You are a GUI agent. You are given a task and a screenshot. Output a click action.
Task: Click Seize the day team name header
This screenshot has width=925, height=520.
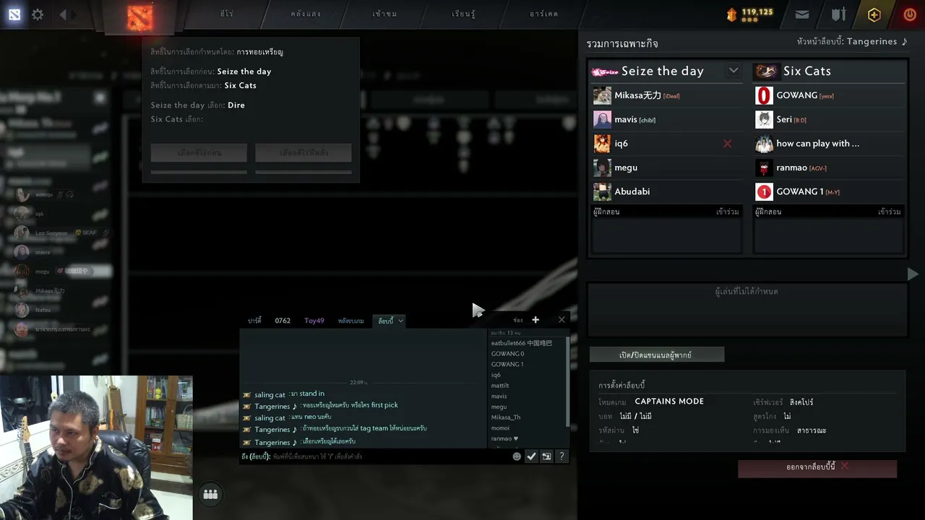[x=663, y=71]
